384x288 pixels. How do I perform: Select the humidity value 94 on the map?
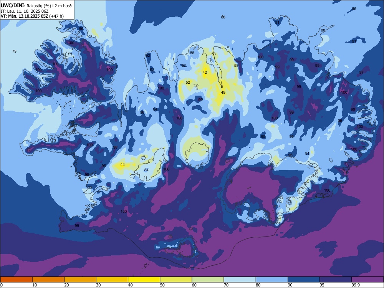[155, 109]
